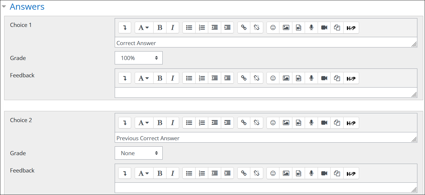Screen dimensions: 425x195
Task: Apply italic in Choice 1 Feedback editor
Action: click(x=173, y=78)
